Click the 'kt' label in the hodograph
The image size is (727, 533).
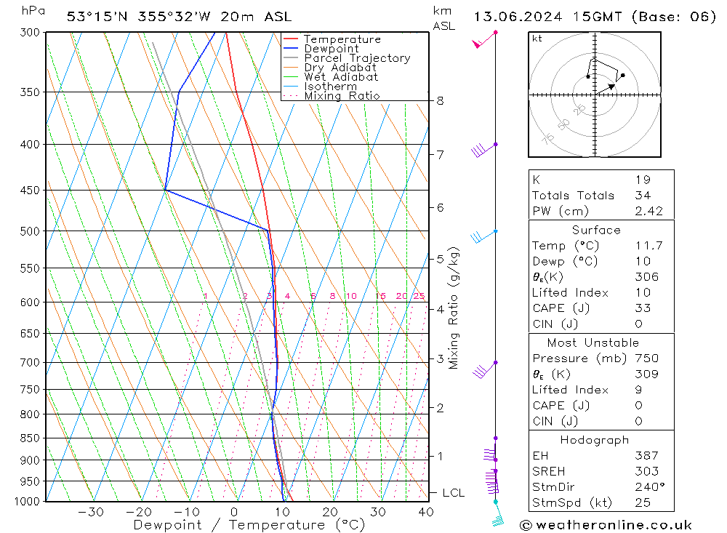pyautogui.click(x=537, y=39)
